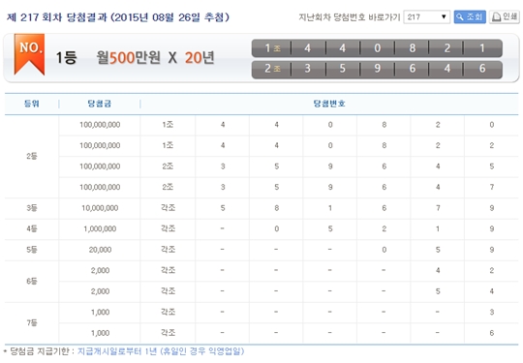523x363 pixels.
Task: Open the past round number dropdown
Action: pyautogui.click(x=426, y=16)
